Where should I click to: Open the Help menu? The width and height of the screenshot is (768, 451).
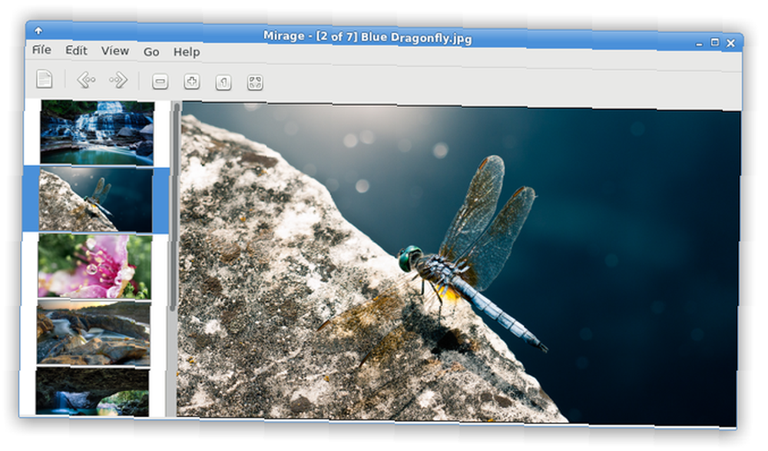click(187, 51)
